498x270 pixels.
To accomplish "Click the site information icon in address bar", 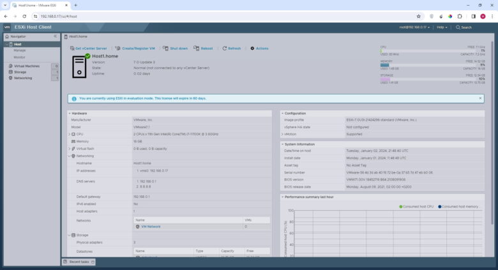I will click(x=35, y=17).
